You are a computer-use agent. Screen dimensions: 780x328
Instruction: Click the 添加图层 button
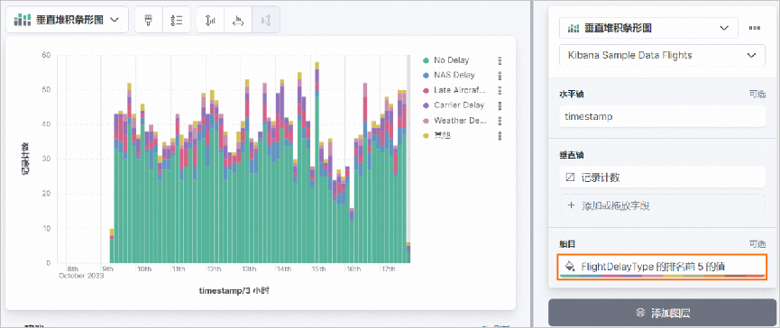(662, 313)
